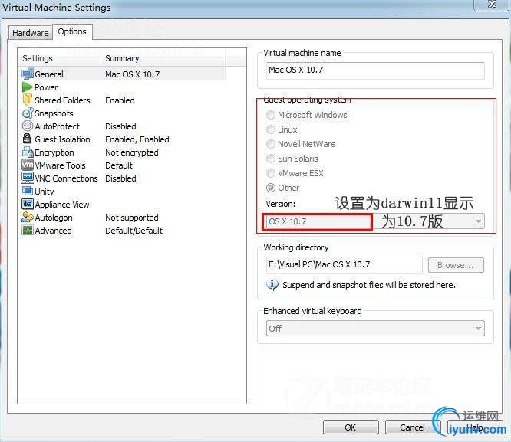Viewport: 511px width, 442px height.
Task: Select Sun Solaris radio option
Action: [271, 159]
